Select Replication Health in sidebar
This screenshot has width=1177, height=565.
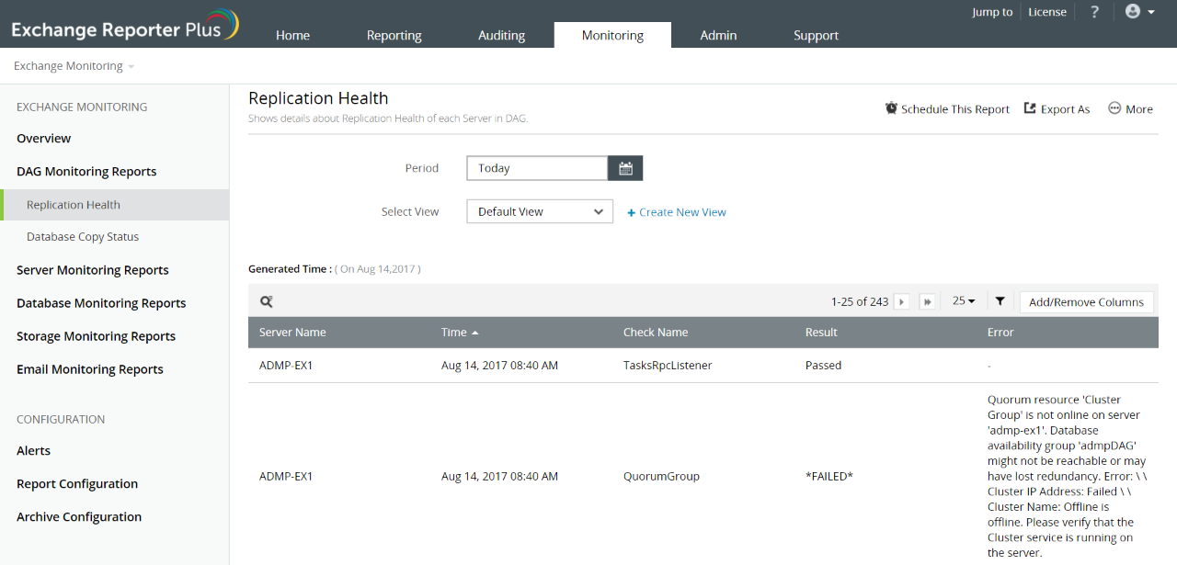(x=114, y=205)
